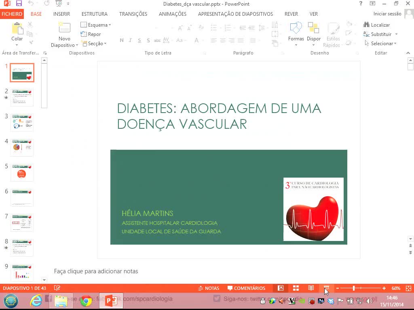This screenshot has height=310, width=414.
Task: Toggle align text left
Action: point(213,40)
